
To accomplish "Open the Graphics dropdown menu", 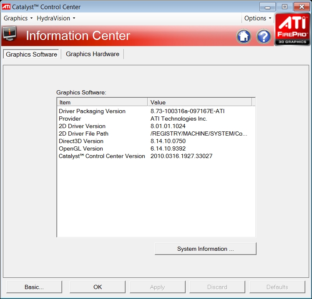I will [x=18, y=18].
